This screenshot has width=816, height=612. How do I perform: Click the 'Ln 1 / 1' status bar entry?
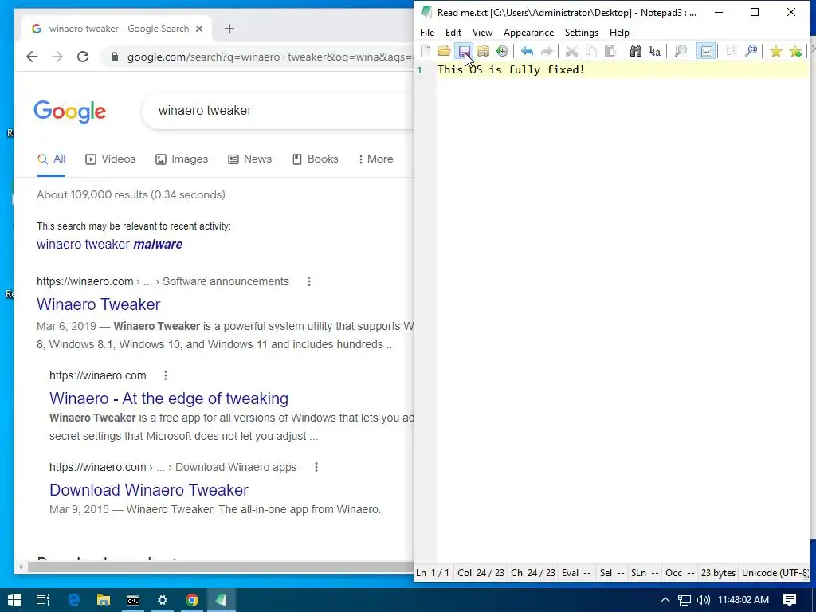tap(433, 573)
